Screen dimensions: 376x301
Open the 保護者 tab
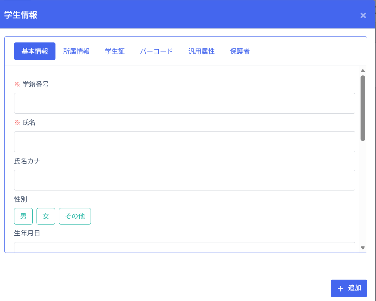tap(240, 51)
